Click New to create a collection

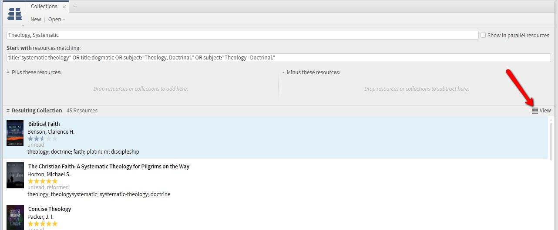point(36,20)
